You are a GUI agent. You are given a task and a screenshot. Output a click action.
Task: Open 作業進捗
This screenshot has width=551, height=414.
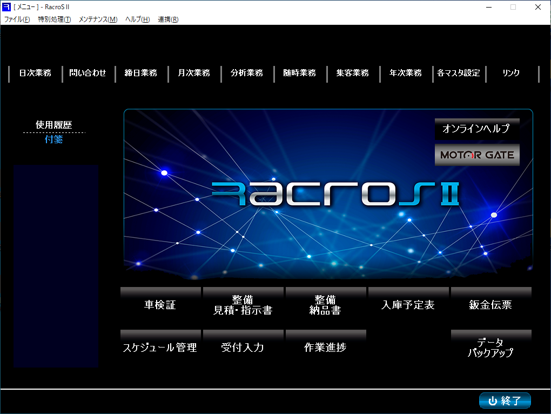(x=326, y=347)
